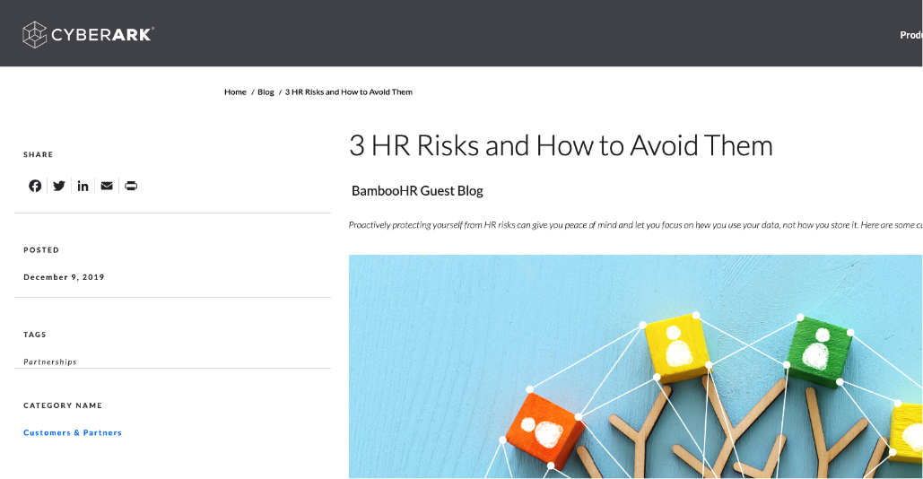Share the post via email icon
The height and width of the screenshot is (479, 923).
pos(107,186)
